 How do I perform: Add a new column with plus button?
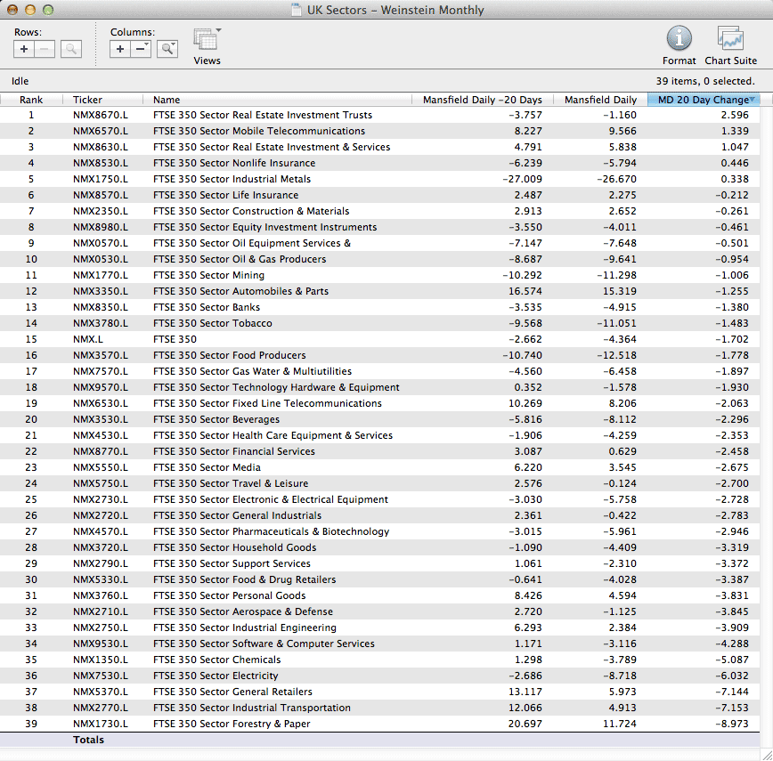(120, 50)
